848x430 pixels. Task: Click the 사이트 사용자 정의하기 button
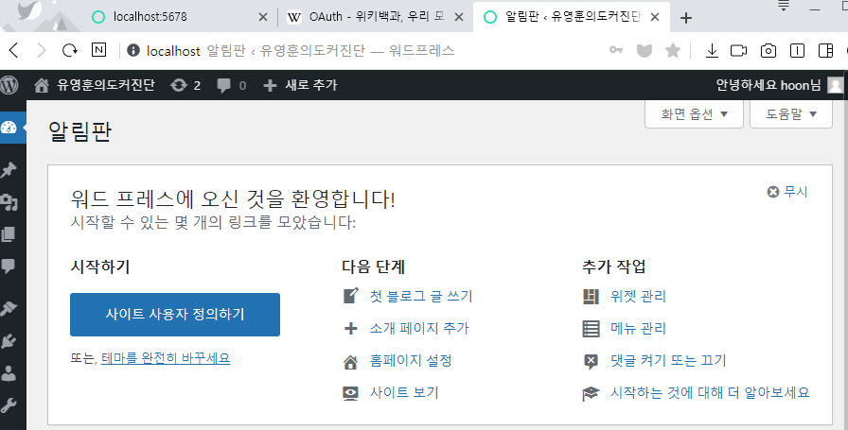tap(175, 315)
